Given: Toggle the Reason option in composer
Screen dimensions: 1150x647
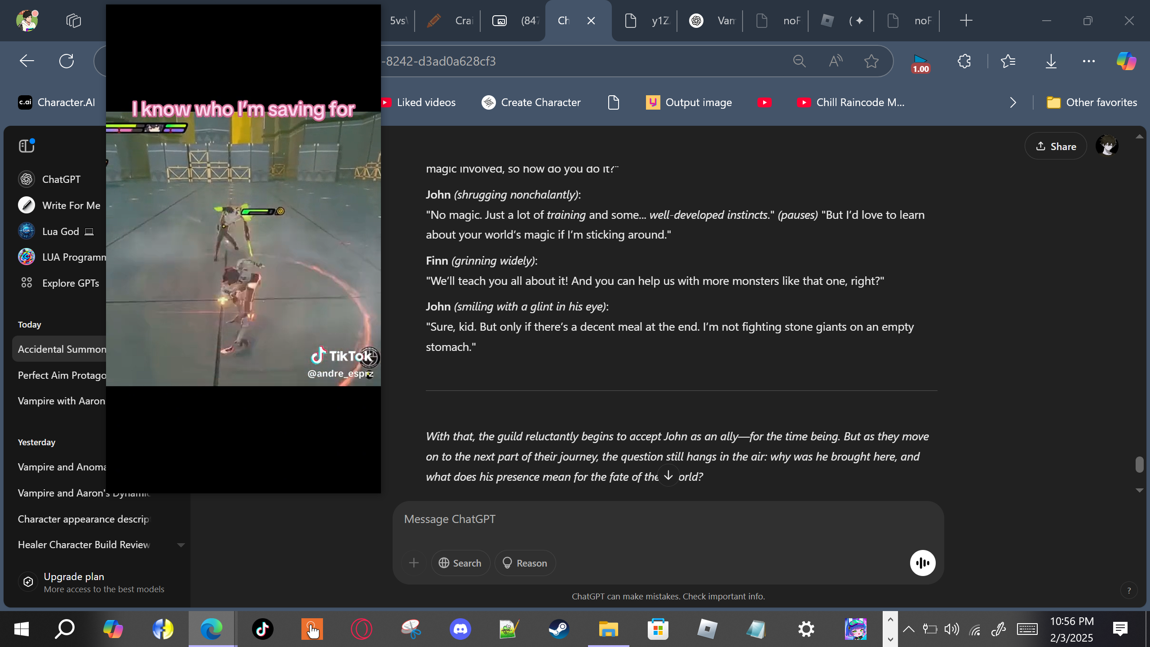Looking at the screenshot, I should click(525, 563).
